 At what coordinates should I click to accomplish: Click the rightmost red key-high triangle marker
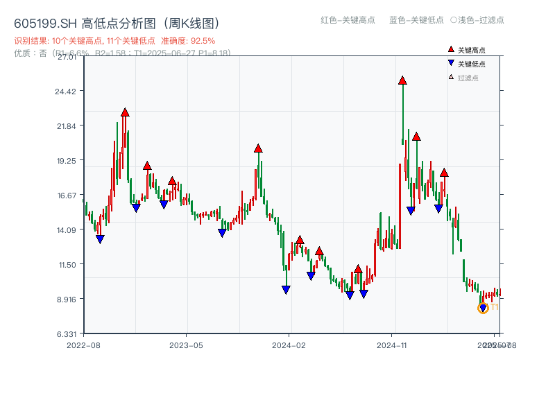(x=444, y=173)
